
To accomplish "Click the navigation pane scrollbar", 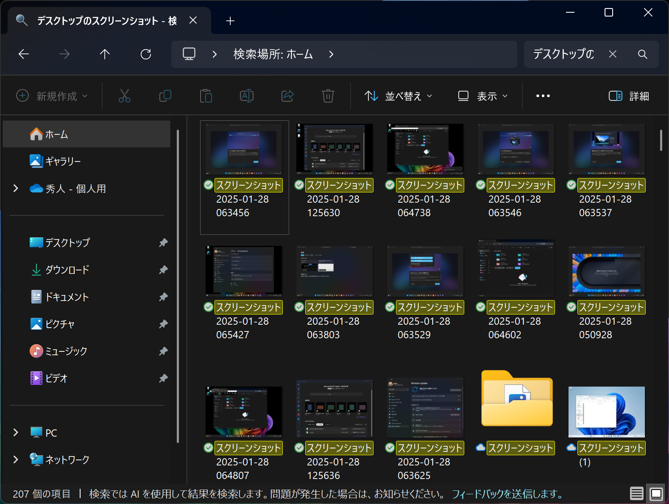I will coord(178,286).
